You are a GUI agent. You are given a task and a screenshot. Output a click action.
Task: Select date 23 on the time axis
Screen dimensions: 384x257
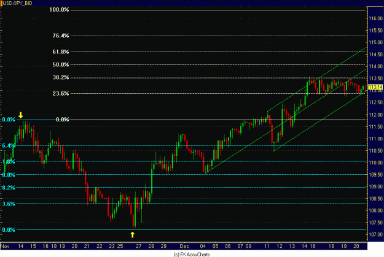click(x=112, y=246)
